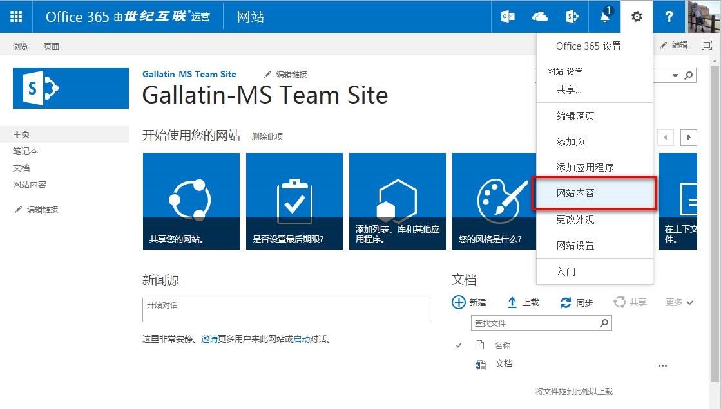721x409 pixels.
Task: Toggle focus on content icon
Action: click(x=707, y=45)
